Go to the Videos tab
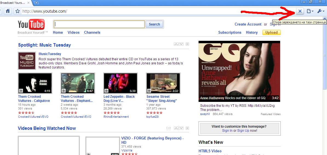Image resolution: width=327 pixels, height=155 pixels. pos(73,32)
